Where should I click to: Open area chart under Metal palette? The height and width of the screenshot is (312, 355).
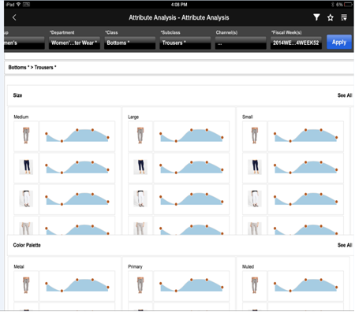[x=77, y=285]
